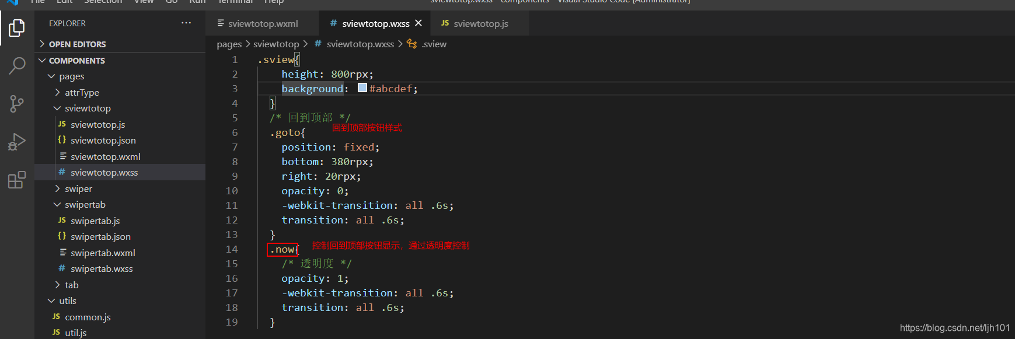Select sviewtotop.wxss in file tree
1015x339 pixels.
coord(120,173)
